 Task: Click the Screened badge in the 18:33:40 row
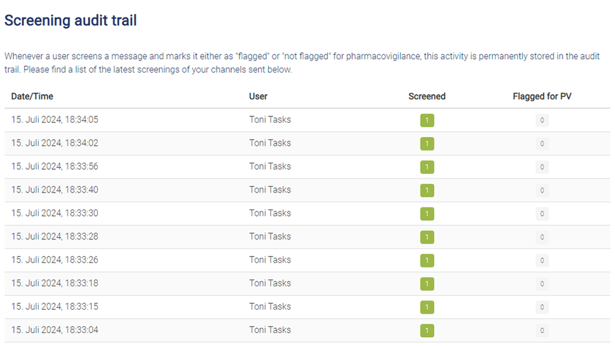tap(427, 190)
